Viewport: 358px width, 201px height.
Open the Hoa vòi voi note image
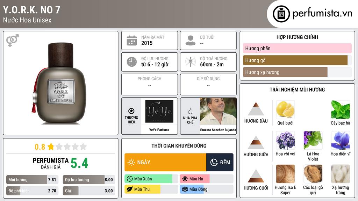click(x=285, y=140)
